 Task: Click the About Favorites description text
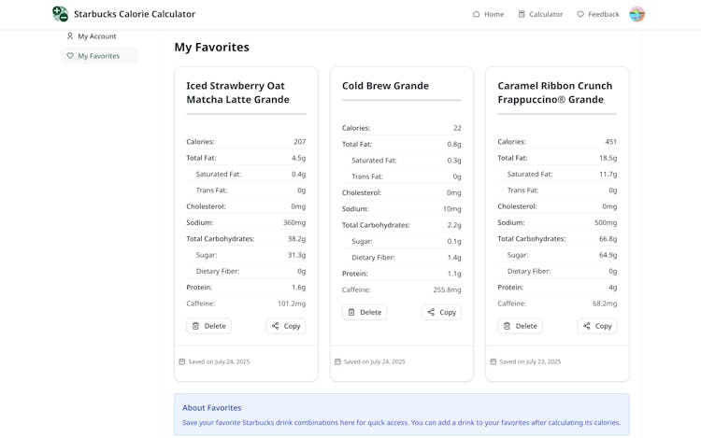[402, 422]
